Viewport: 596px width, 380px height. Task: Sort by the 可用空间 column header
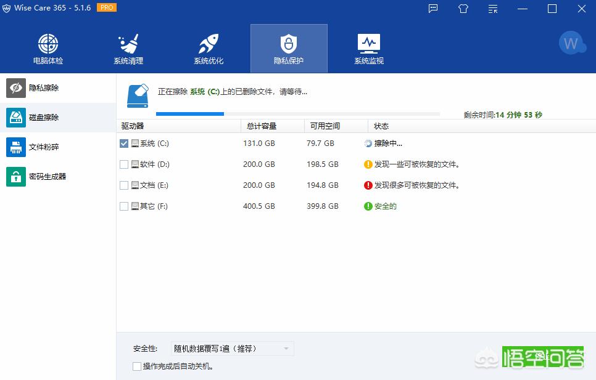tap(325, 126)
